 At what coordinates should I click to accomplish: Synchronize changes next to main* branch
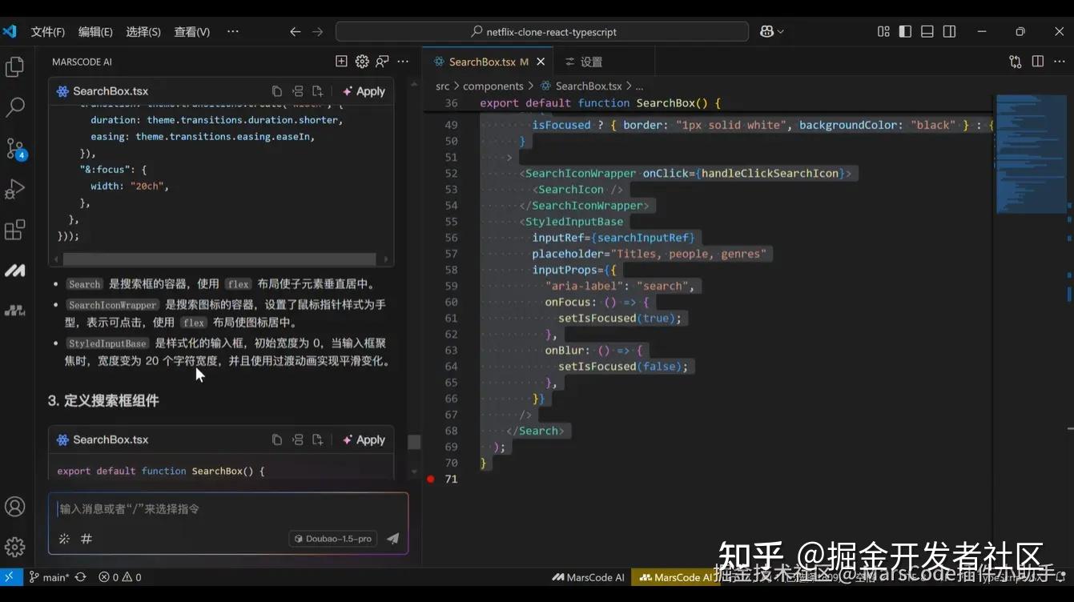(80, 577)
